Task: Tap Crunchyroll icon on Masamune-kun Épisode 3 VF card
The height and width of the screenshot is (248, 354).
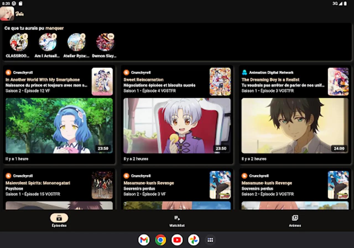Action: coord(126,176)
